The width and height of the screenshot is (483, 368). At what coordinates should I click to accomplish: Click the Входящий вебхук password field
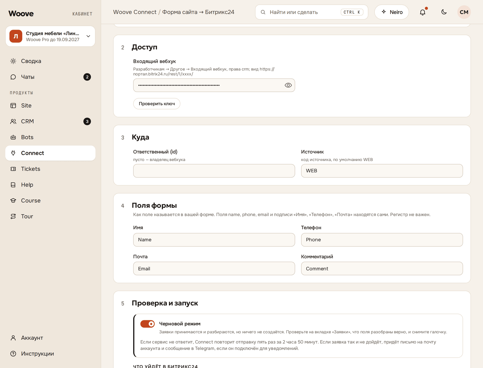coord(214,85)
